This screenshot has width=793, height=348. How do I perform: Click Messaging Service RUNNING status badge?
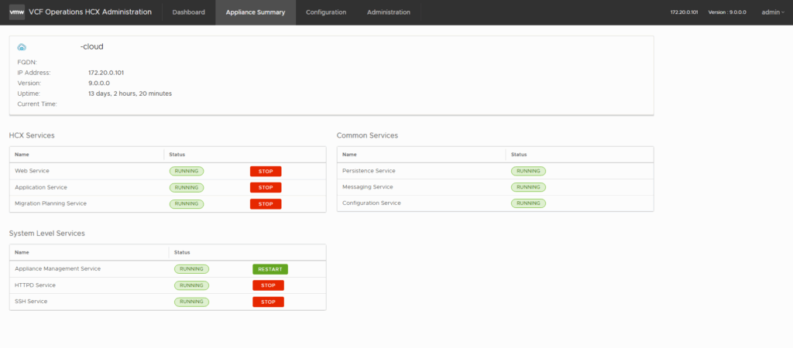[x=528, y=187]
